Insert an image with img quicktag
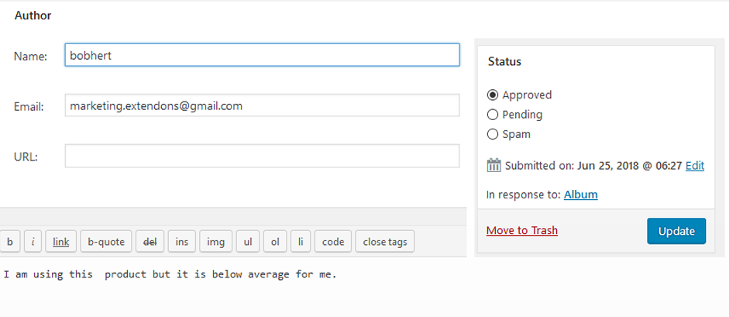Image resolution: width=729 pixels, height=317 pixels. (x=215, y=242)
